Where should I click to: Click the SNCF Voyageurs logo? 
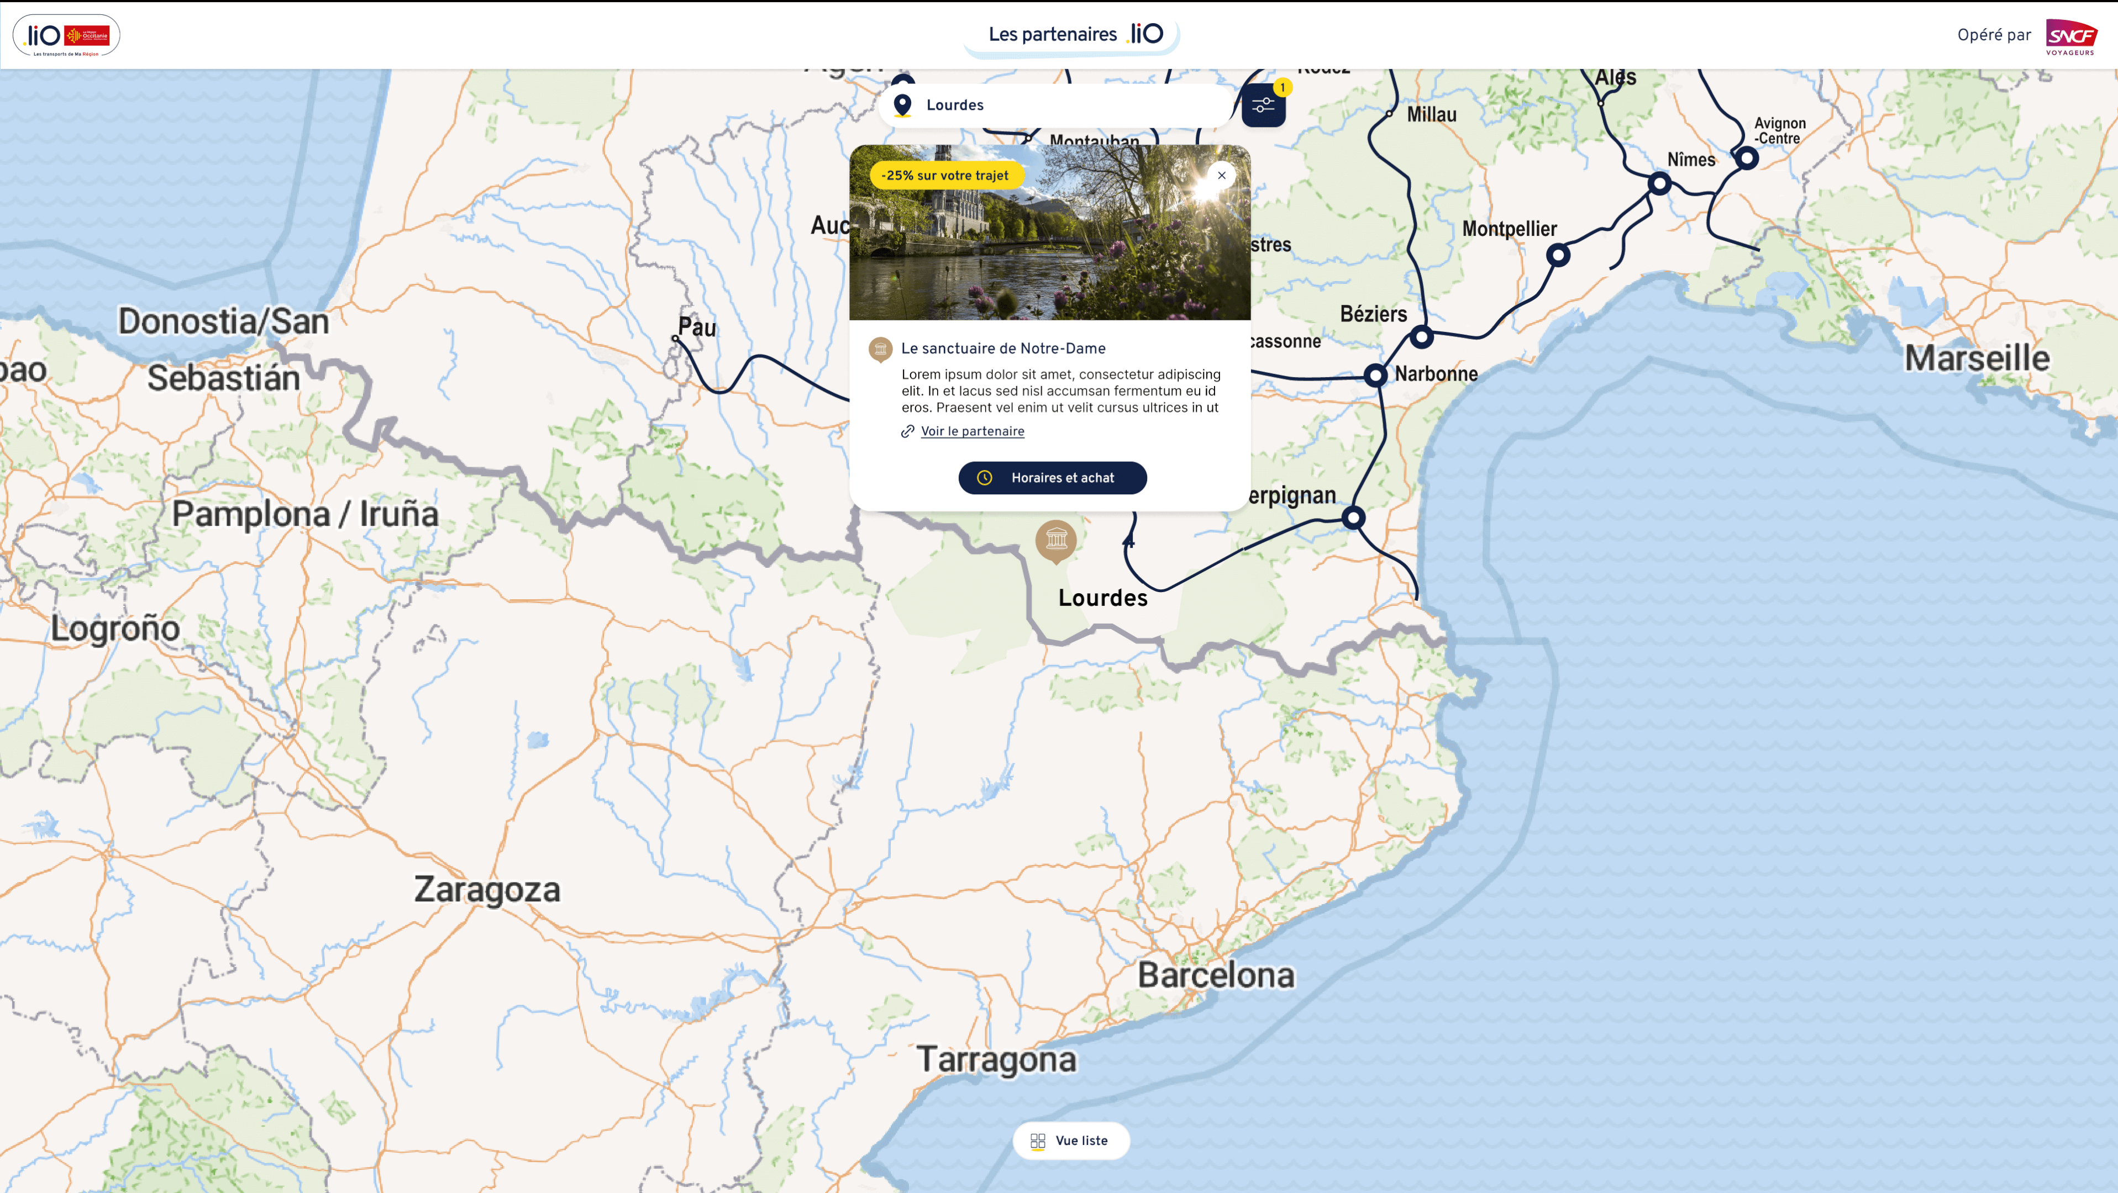pyautogui.click(x=2070, y=37)
